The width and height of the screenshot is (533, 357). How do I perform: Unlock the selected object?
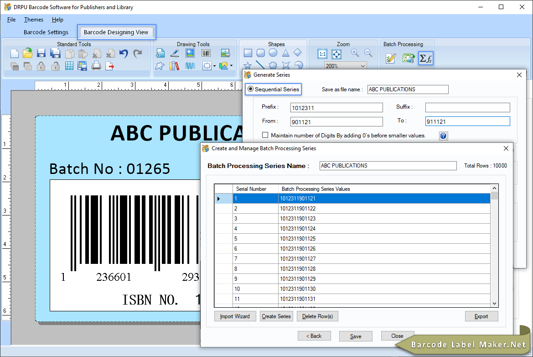click(x=55, y=66)
